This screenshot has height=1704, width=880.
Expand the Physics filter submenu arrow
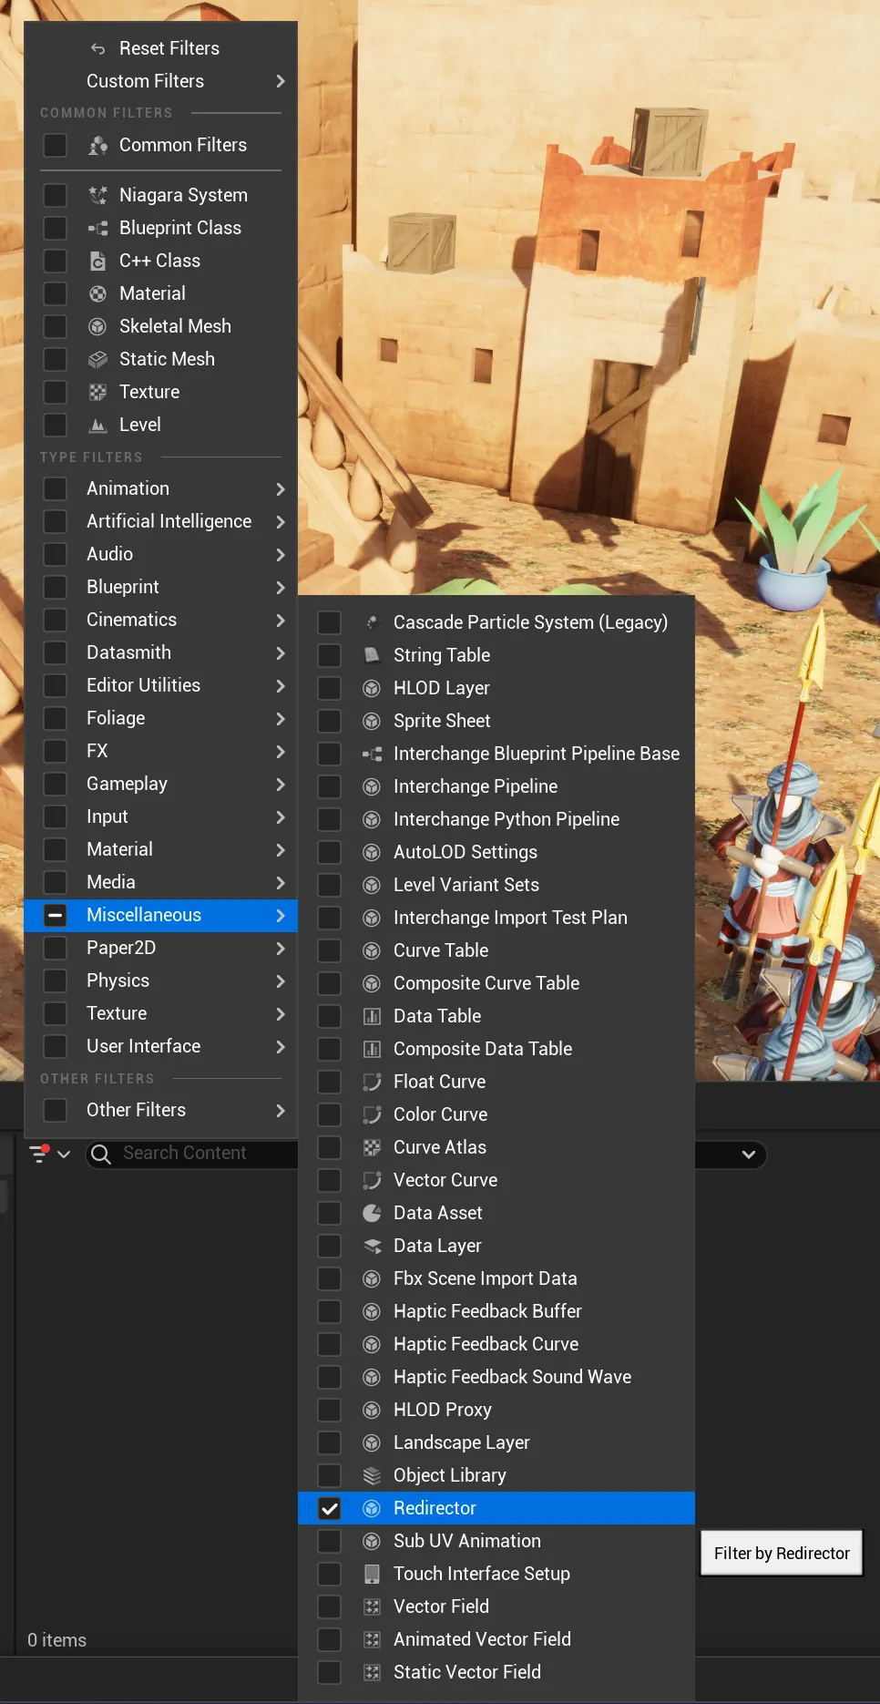(x=281, y=980)
